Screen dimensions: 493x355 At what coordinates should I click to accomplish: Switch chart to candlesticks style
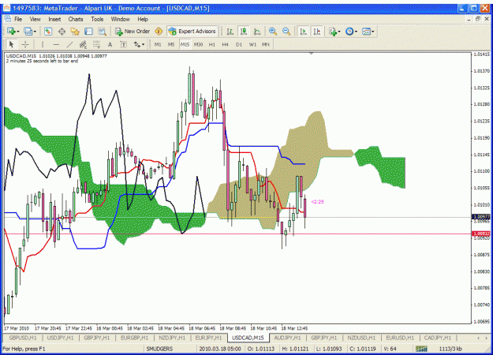point(244,31)
